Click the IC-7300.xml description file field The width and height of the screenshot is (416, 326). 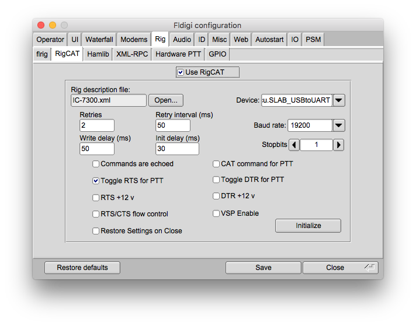[109, 100]
